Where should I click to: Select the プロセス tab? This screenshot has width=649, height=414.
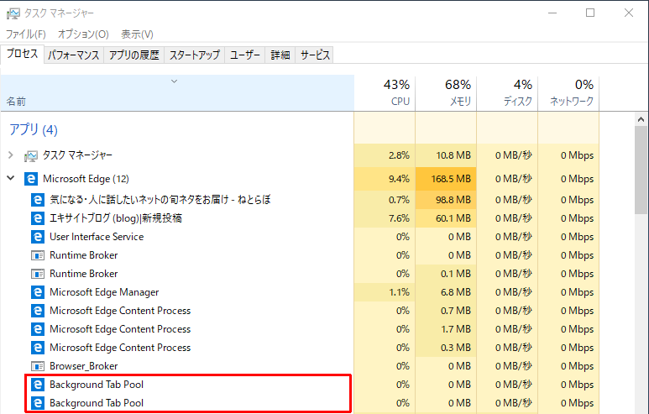click(x=23, y=54)
